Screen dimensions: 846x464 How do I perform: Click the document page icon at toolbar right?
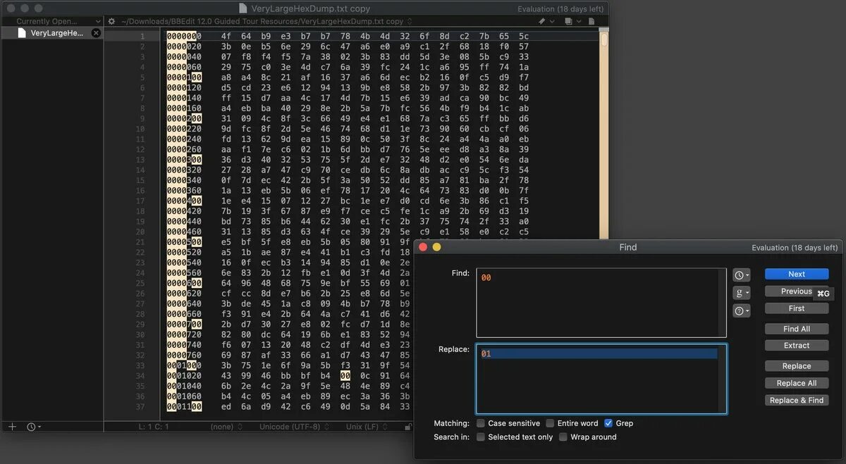(591, 22)
